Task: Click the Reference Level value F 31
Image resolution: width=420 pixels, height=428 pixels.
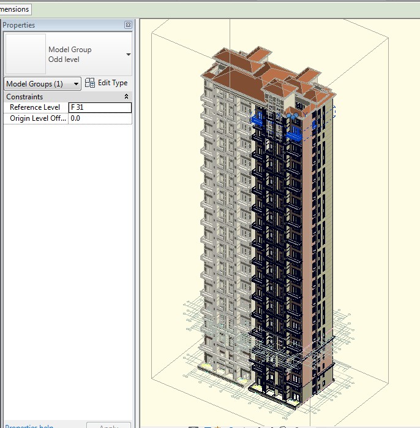Action: tap(100, 107)
